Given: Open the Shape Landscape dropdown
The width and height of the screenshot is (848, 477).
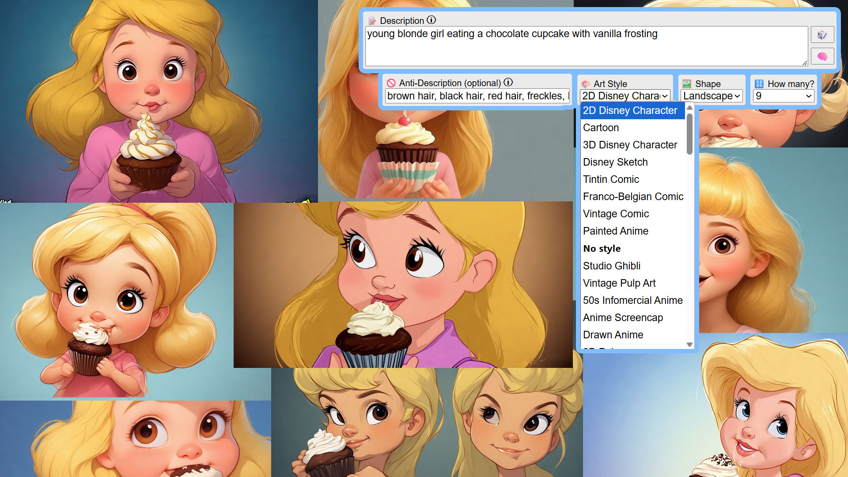Looking at the screenshot, I should tap(712, 96).
